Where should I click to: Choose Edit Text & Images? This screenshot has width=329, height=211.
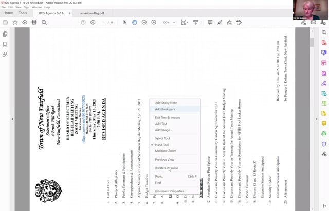coord(175,117)
